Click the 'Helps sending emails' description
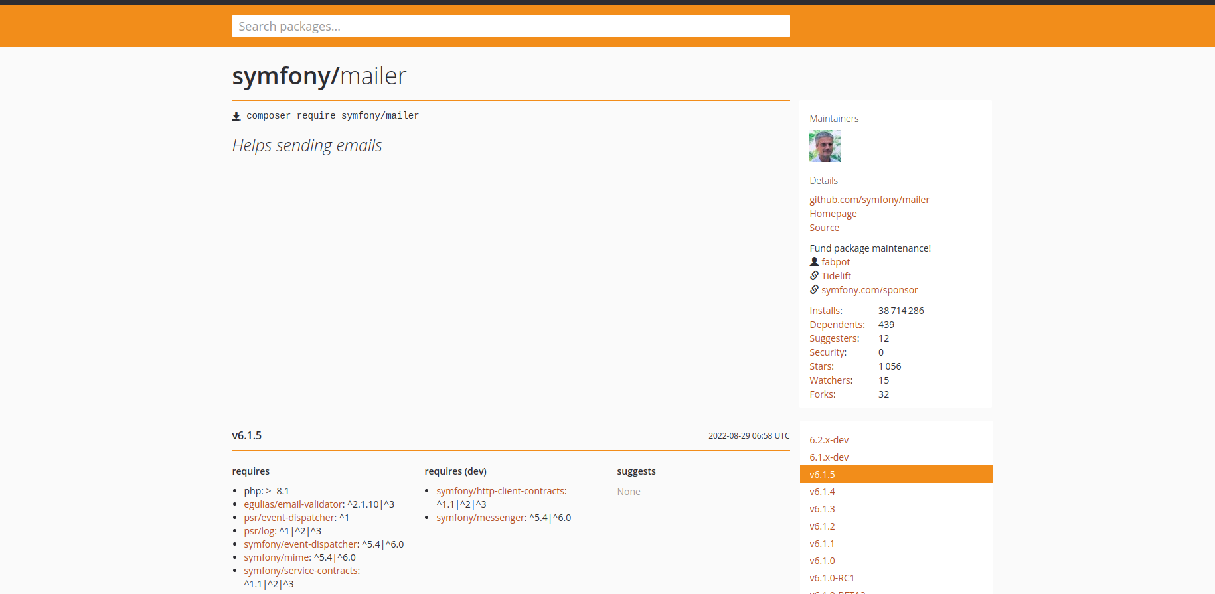The image size is (1215, 594). [307, 145]
